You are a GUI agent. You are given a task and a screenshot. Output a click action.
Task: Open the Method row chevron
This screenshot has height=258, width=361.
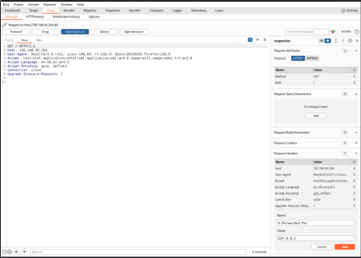point(354,77)
